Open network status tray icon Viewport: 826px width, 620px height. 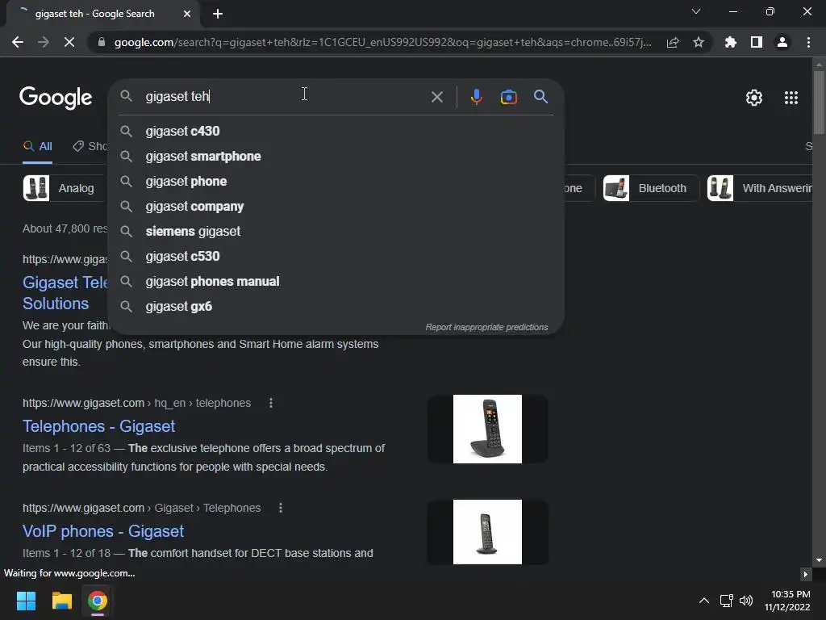click(727, 601)
